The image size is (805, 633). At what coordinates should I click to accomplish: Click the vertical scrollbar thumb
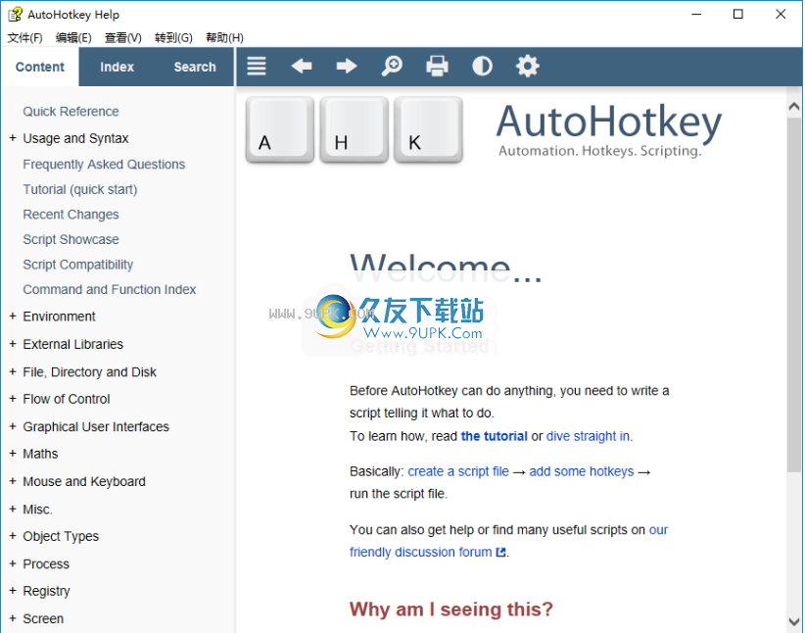point(793,294)
